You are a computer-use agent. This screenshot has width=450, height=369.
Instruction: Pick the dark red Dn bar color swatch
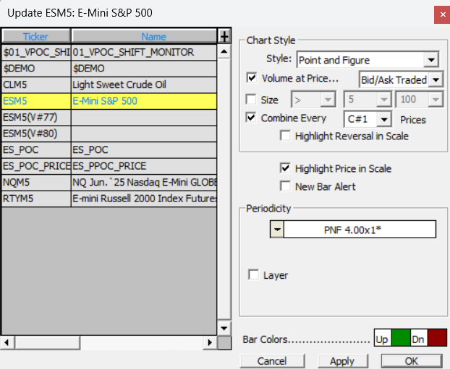click(x=437, y=338)
